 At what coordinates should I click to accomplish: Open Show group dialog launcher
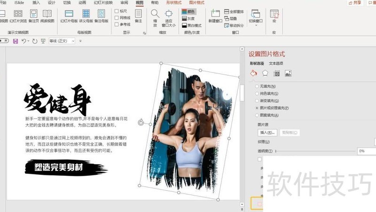pos(144,33)
